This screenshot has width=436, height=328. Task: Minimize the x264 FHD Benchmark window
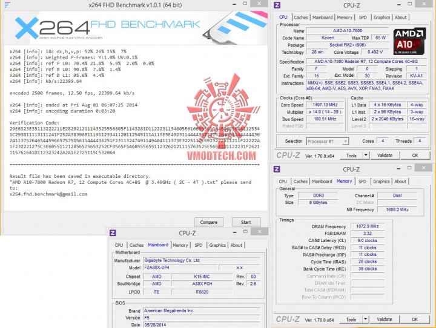coord(234,4)
